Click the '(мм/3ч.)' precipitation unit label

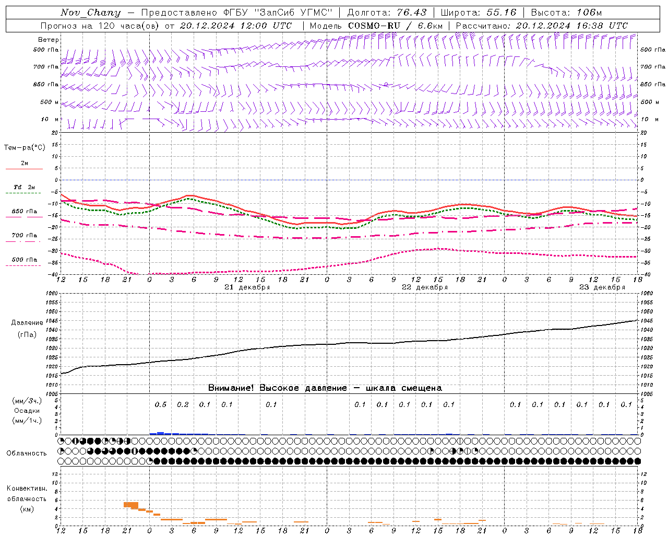[x=27, y=401]
